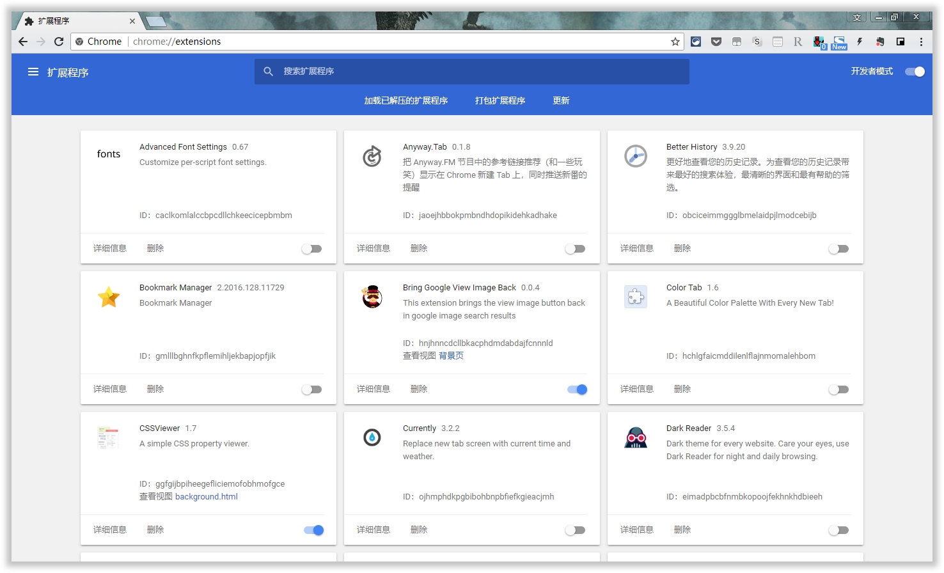Click the search extensions field
Viewport: 944px width, 573px height.
coord(472,72)
